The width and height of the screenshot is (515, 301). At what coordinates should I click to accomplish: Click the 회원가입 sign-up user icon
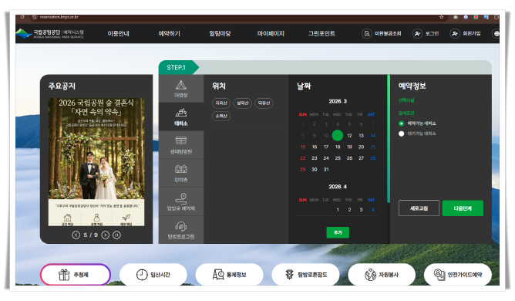tap(455, 33)
